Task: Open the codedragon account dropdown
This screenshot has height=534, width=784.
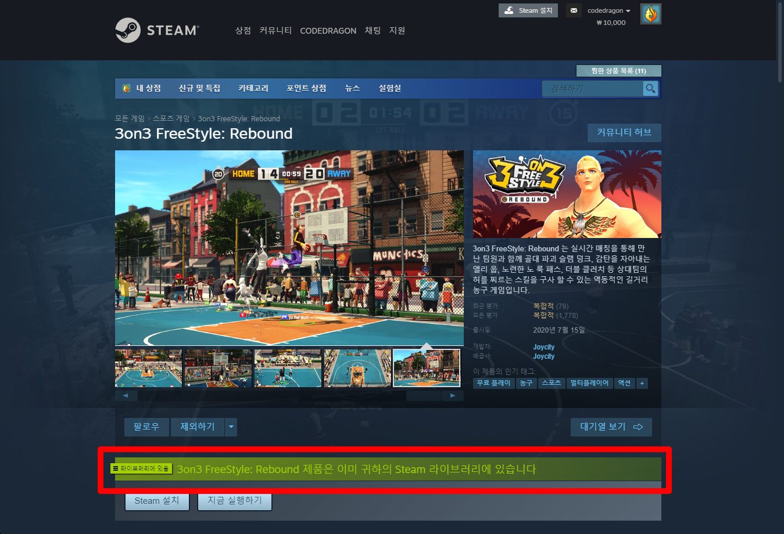Action: coord(609,10)
